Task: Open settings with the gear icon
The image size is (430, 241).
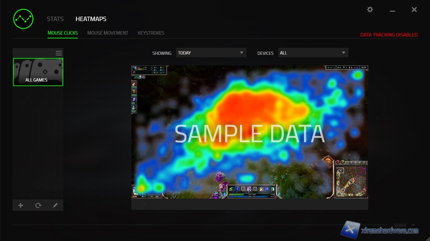Action: click(370, 9)
